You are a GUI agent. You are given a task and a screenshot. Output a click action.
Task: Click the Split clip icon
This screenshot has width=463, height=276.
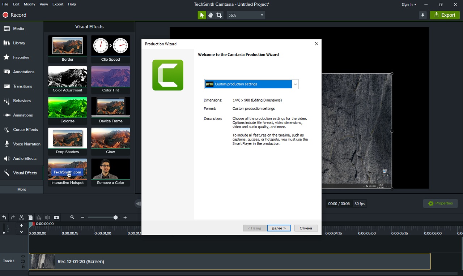point(48,217)
